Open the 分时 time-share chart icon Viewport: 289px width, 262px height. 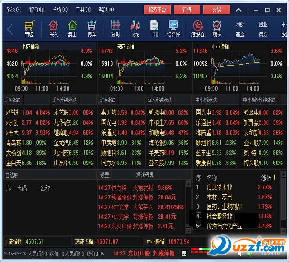[116, 28]
